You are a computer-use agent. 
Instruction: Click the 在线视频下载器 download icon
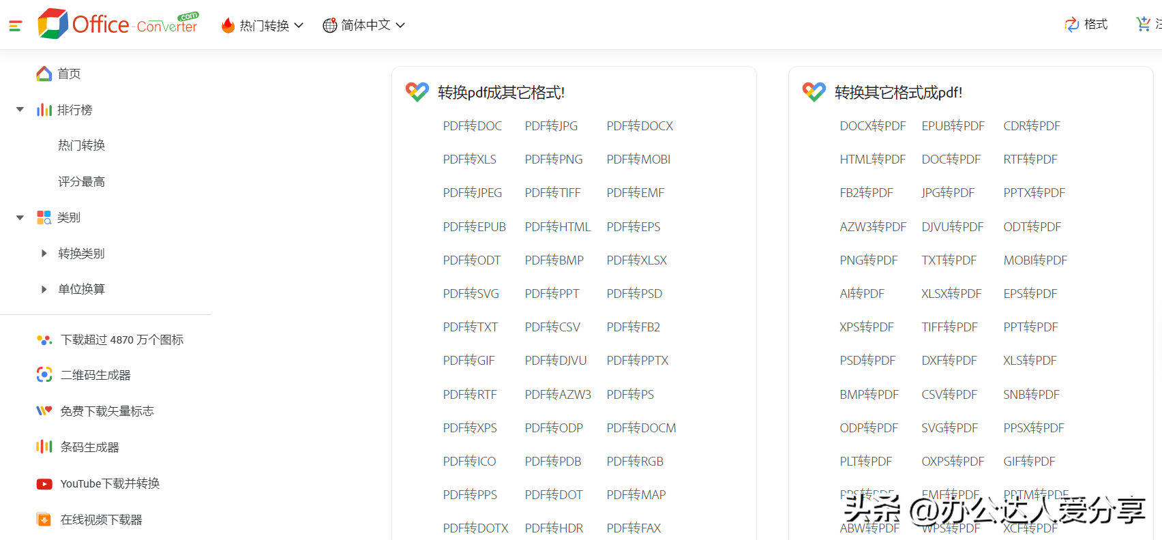click(x=44, y=520)
